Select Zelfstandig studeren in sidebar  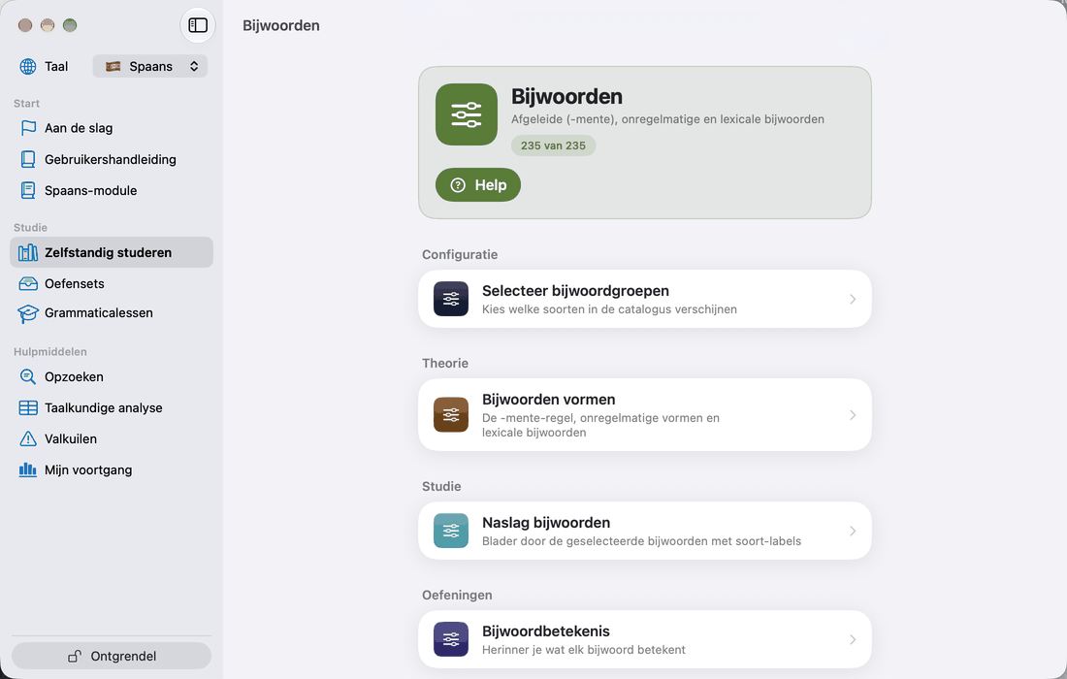coord(112,252)
